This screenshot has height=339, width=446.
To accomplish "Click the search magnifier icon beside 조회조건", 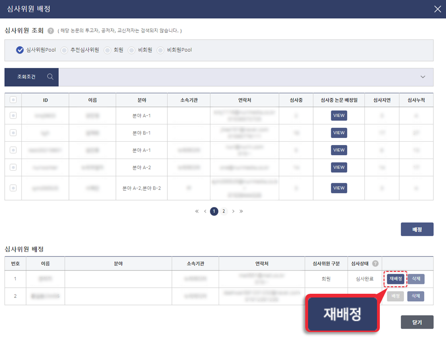I will 50,77.
